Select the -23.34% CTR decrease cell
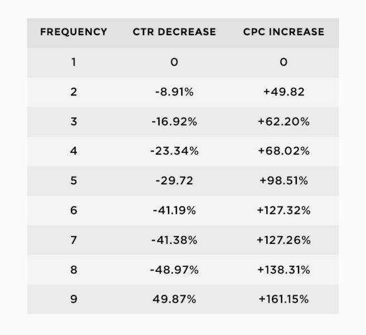The image size is (366, 335). pyautogui.click(x=174, y=151)
